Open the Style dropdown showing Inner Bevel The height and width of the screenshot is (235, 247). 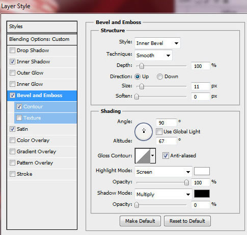click(x=157, y=43)
